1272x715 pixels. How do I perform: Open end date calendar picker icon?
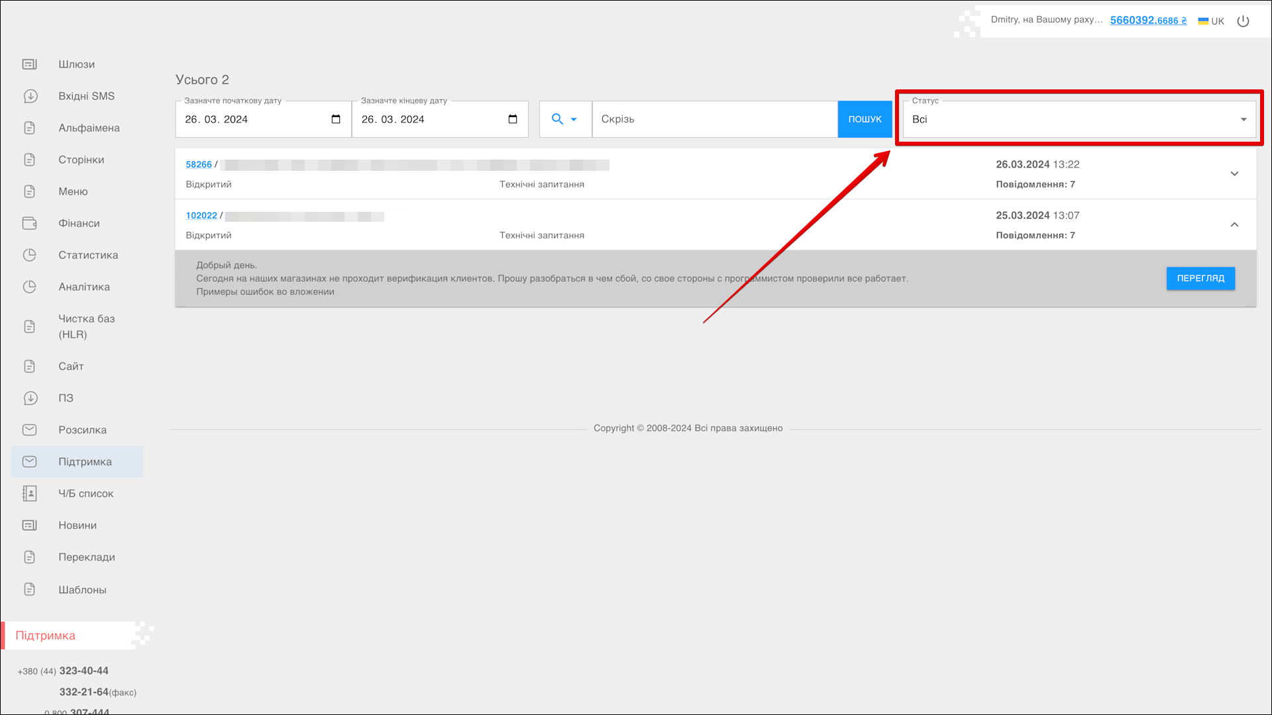512,119
